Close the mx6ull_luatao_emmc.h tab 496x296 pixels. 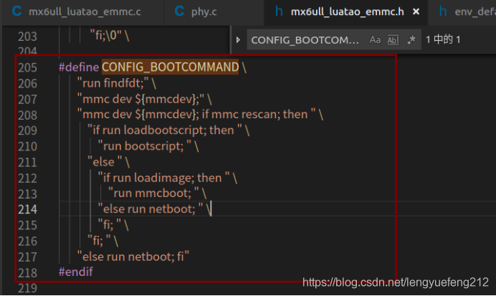click(x=416, y=12)
